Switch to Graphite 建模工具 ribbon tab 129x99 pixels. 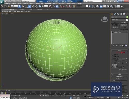pos(9,10)
